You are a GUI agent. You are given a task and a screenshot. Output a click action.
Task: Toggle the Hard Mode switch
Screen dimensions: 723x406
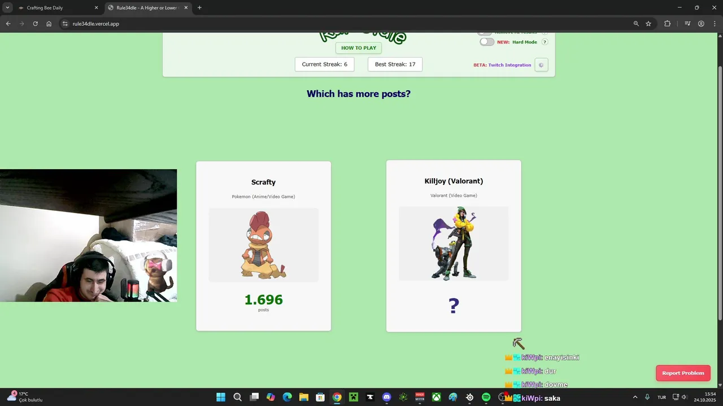coord(486,42)
